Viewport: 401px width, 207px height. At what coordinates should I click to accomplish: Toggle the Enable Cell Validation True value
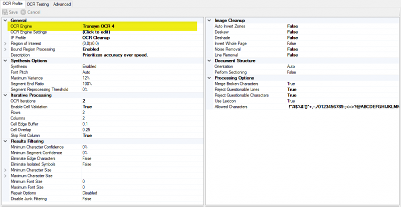[87, 106]
